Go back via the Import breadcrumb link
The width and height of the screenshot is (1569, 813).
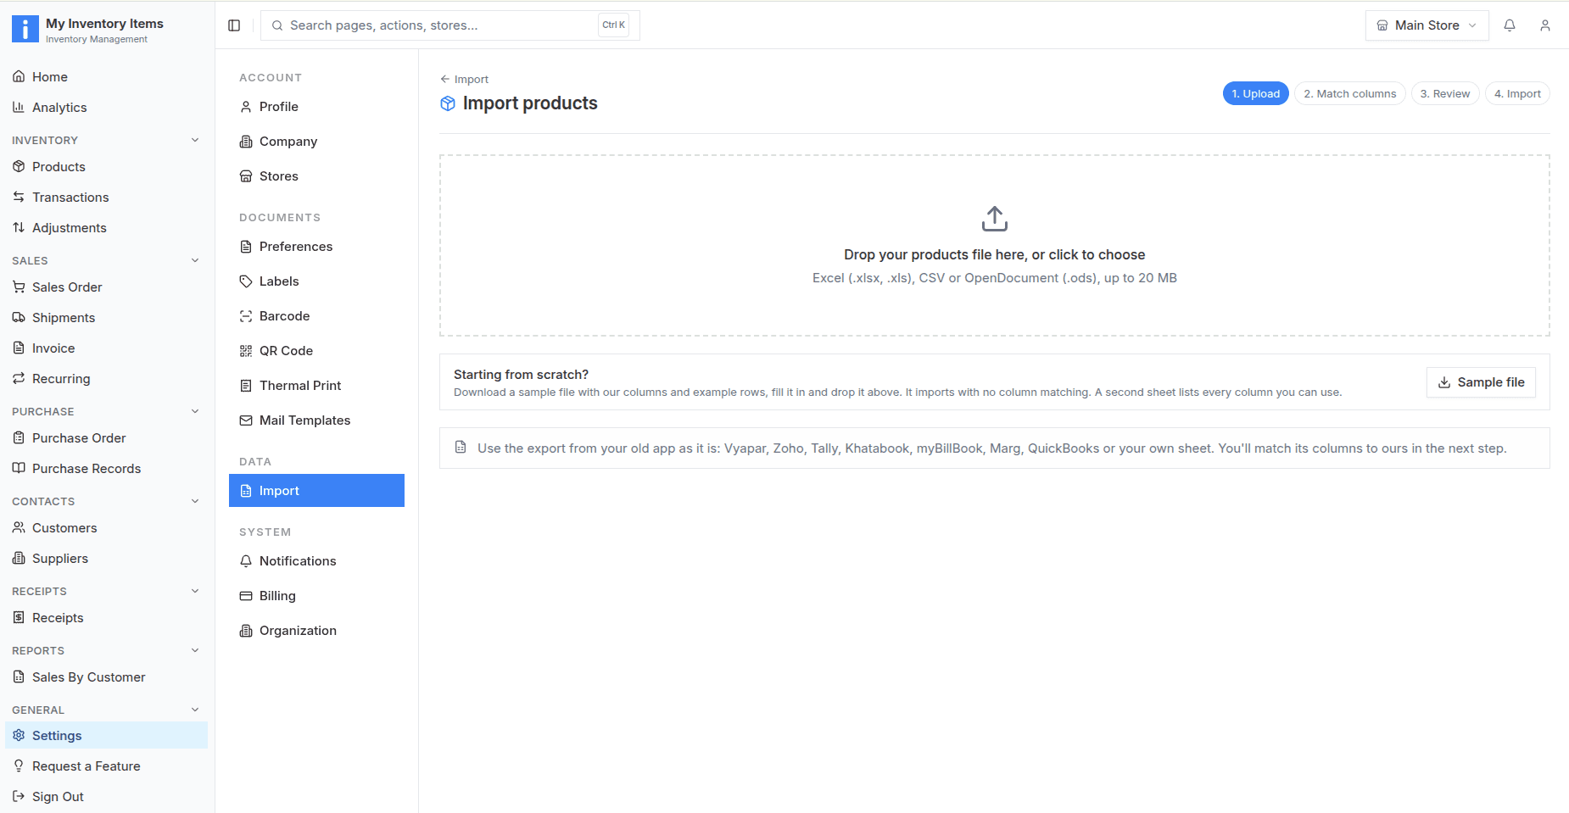point(465,79)
